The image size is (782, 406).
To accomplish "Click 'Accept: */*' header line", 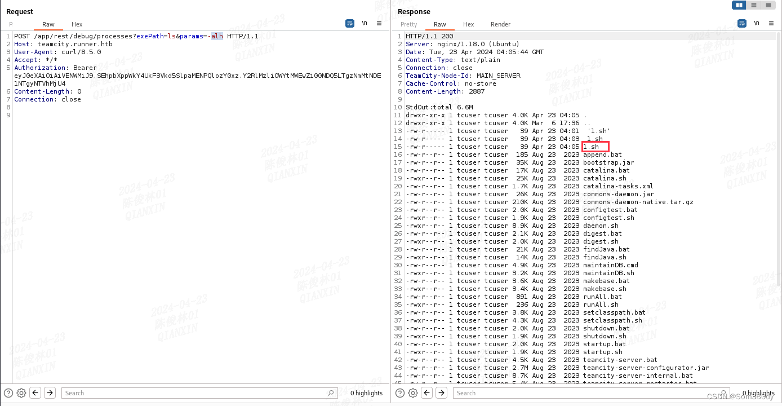I will coord(35,60).
